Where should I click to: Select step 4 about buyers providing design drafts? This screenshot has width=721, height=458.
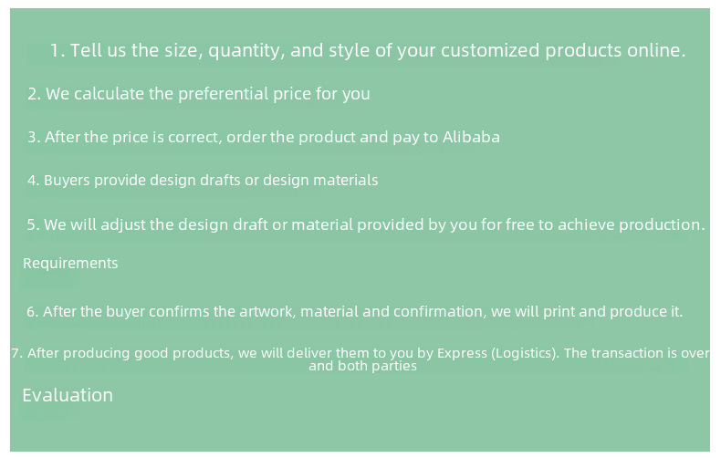coord(202,181)
